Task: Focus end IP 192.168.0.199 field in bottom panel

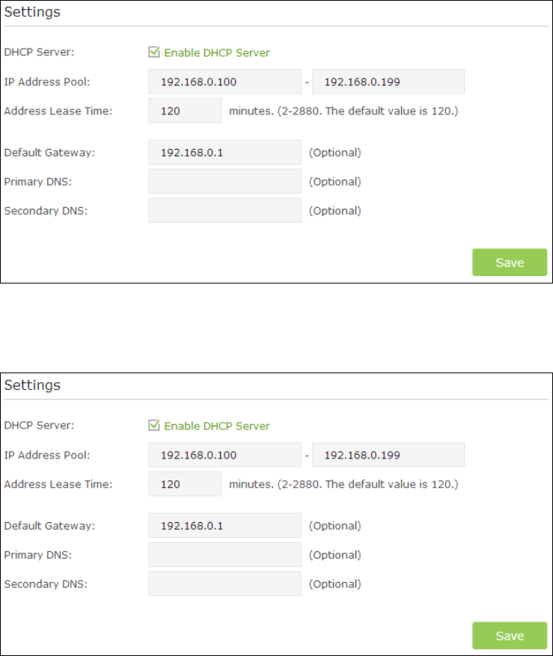Action: (388, 455)
